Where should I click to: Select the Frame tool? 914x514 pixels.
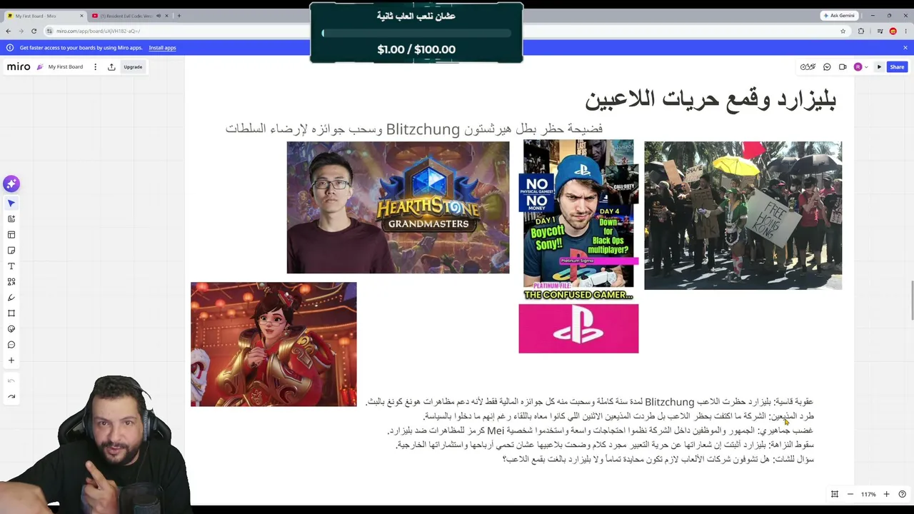pos(11,313)
